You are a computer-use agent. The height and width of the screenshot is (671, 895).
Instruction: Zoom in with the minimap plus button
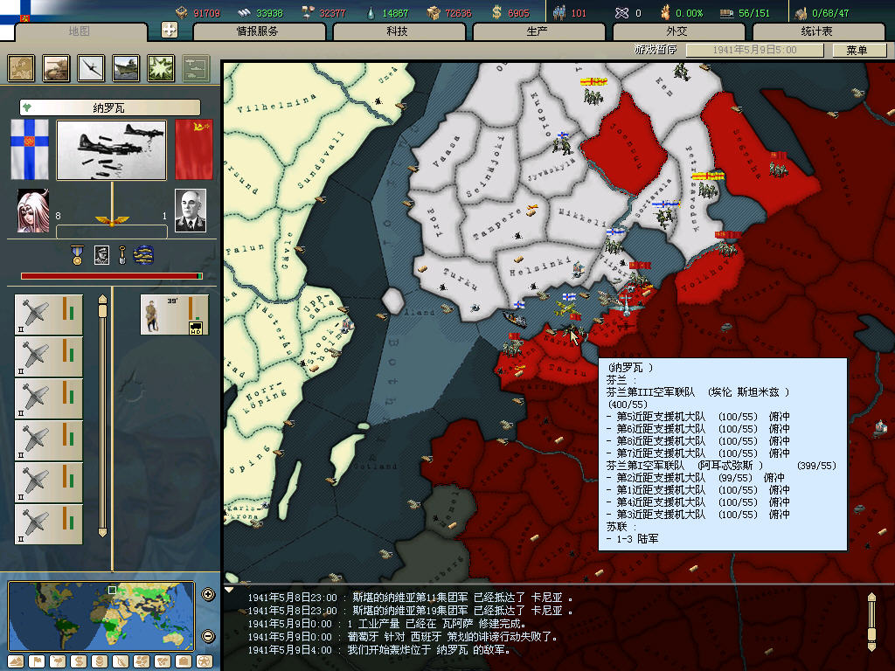208,594
